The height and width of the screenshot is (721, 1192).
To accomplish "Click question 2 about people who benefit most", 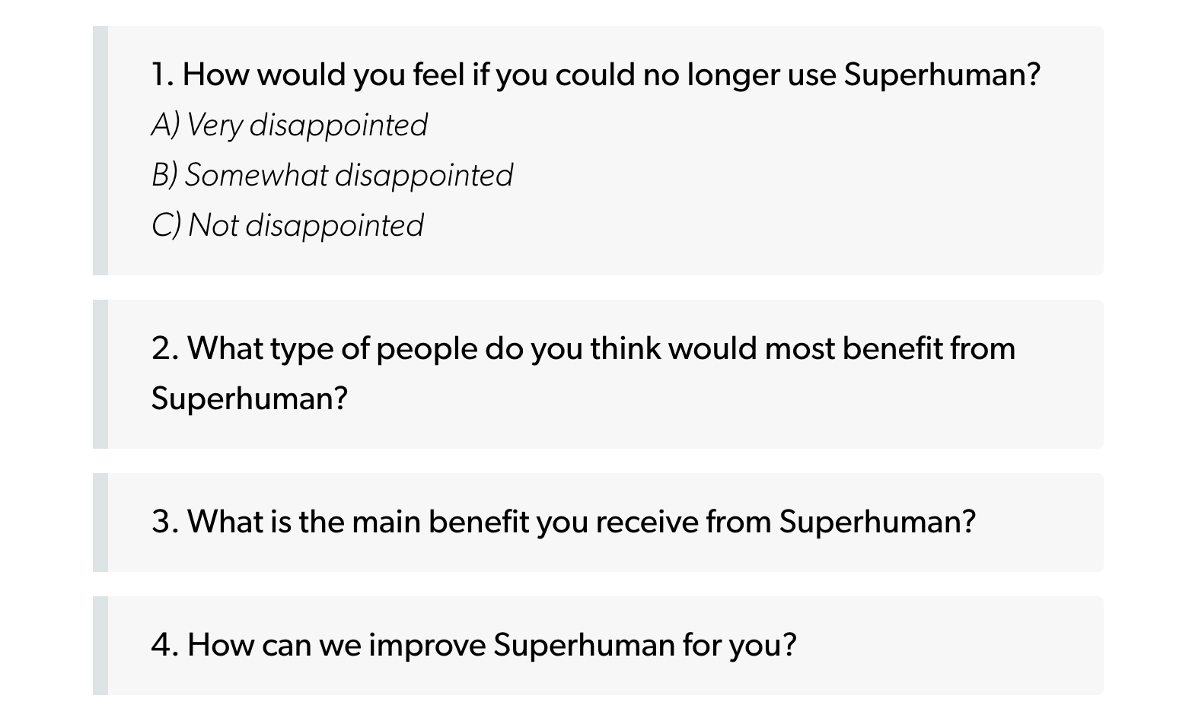I will (x=583, y=373).
